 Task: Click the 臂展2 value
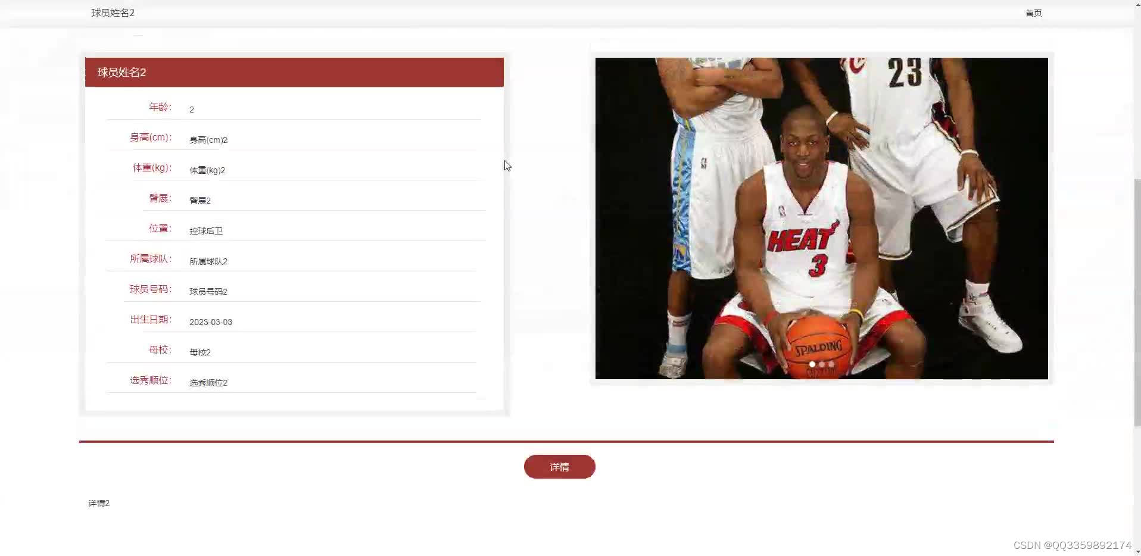200,201
